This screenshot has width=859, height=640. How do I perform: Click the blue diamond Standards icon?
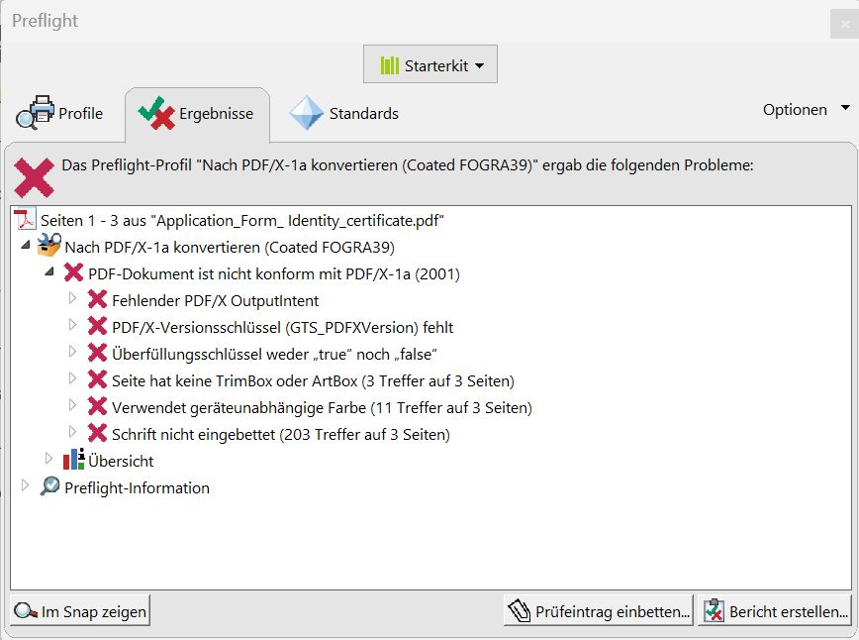(x=306, y=113)
